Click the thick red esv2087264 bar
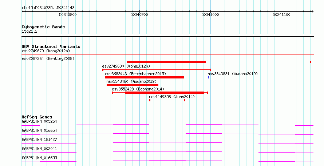The image size is (324, 166). click(x=166, y=62)
